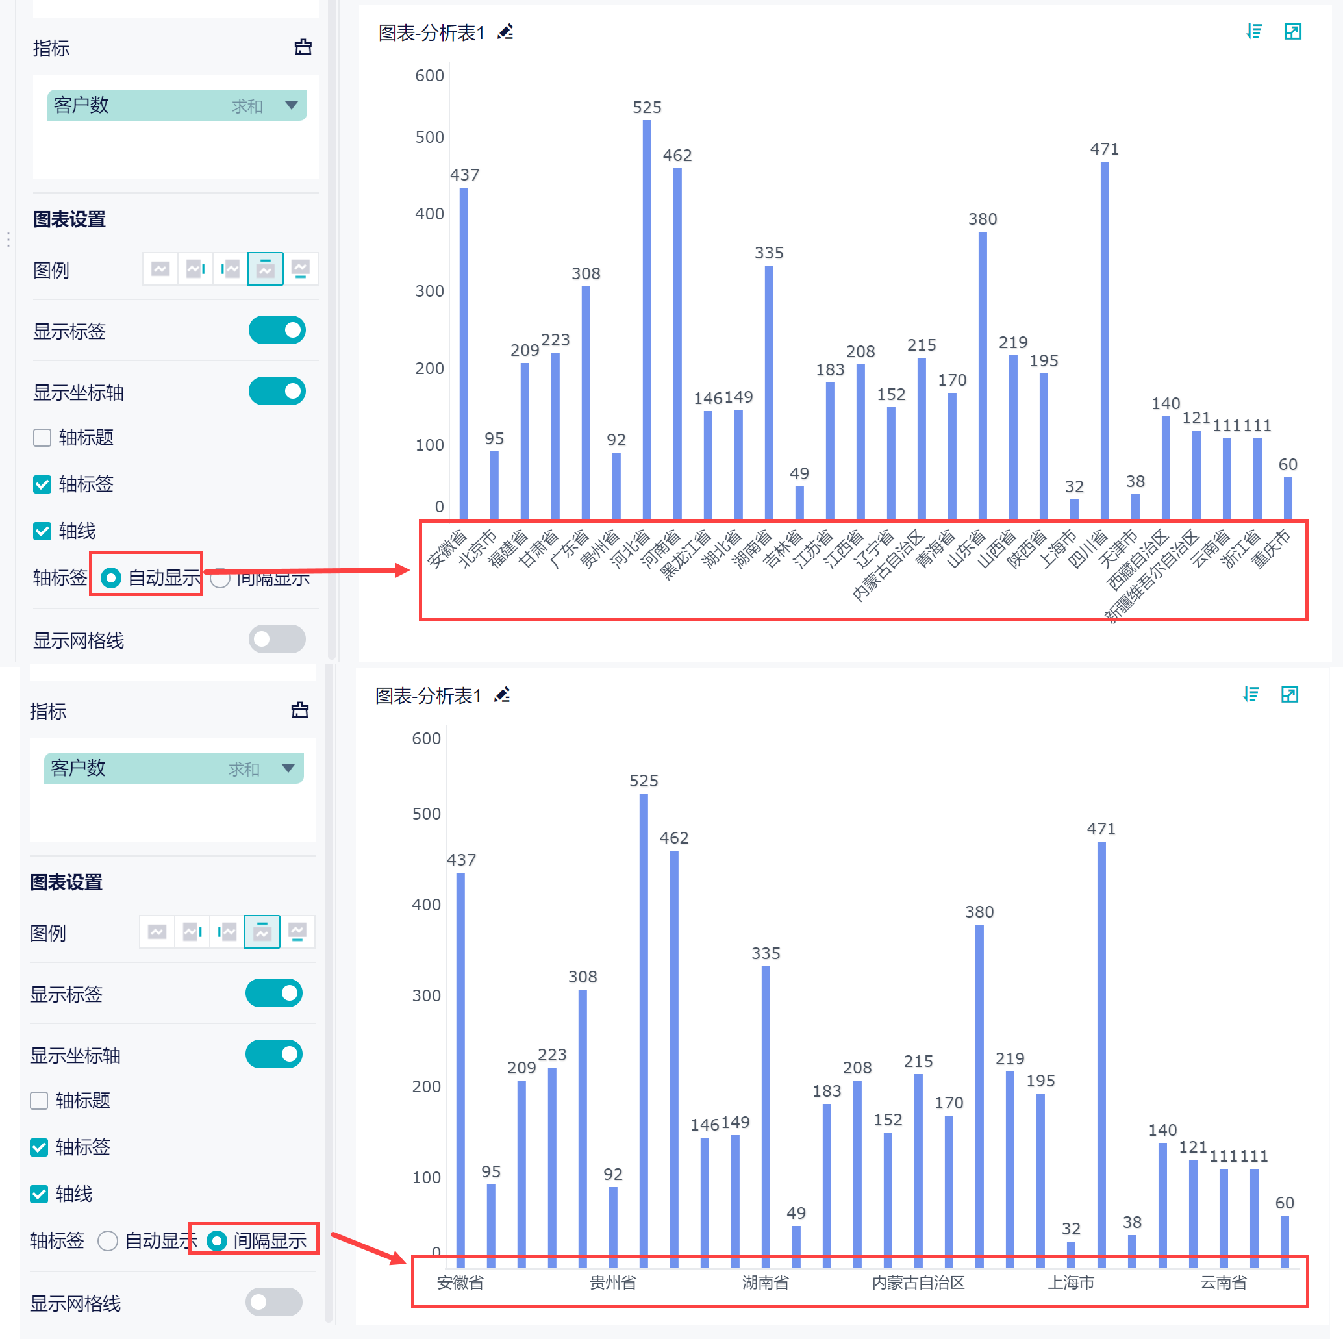This screenshot has width=1343, height=1339.
Task: Enable 显示网格线 switch in upper panel
Action: 277,639
